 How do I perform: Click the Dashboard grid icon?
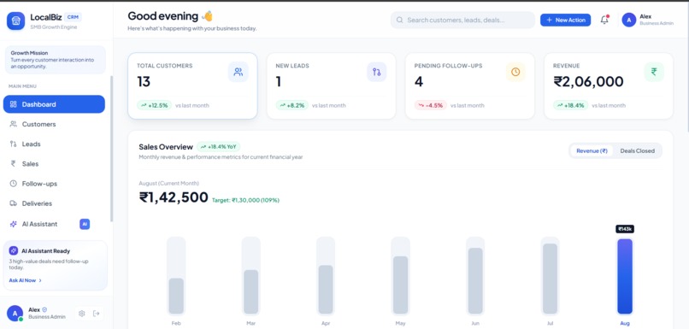[13, 104]
